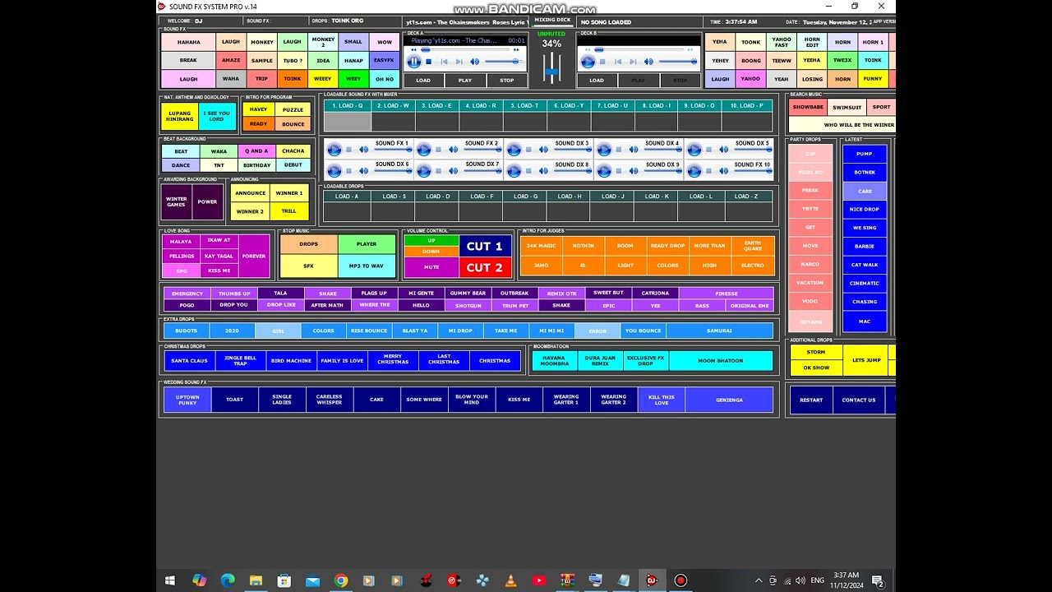Select the 10. LOAD - P slot header

point(748,105)
